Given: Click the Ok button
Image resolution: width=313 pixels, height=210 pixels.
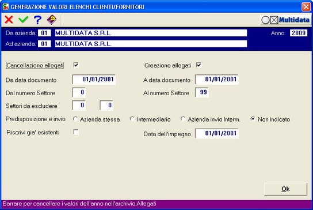Looking at the screenshot, I should [x=285, y=189].
